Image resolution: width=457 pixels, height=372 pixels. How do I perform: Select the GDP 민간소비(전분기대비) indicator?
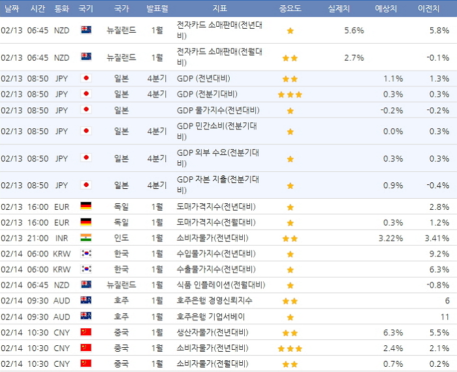click(x=217, y=131)
